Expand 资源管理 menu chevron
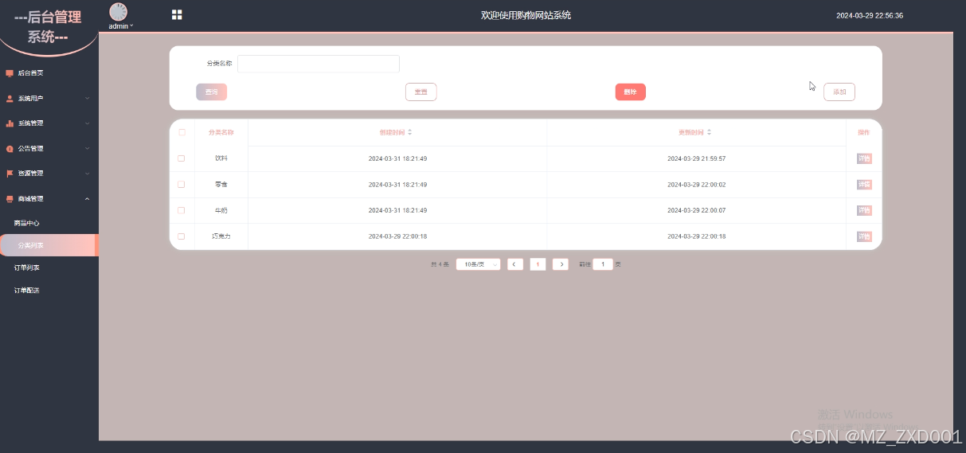 87,174
